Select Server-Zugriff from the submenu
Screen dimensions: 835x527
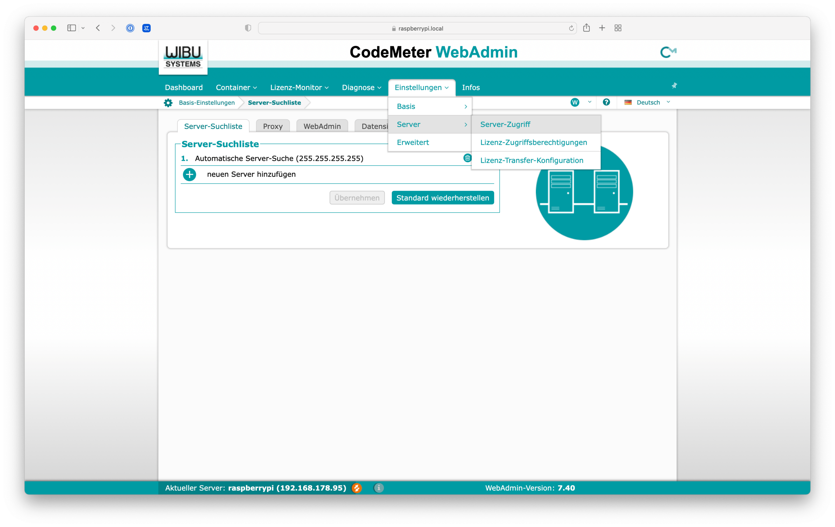[x=505, y=125]
